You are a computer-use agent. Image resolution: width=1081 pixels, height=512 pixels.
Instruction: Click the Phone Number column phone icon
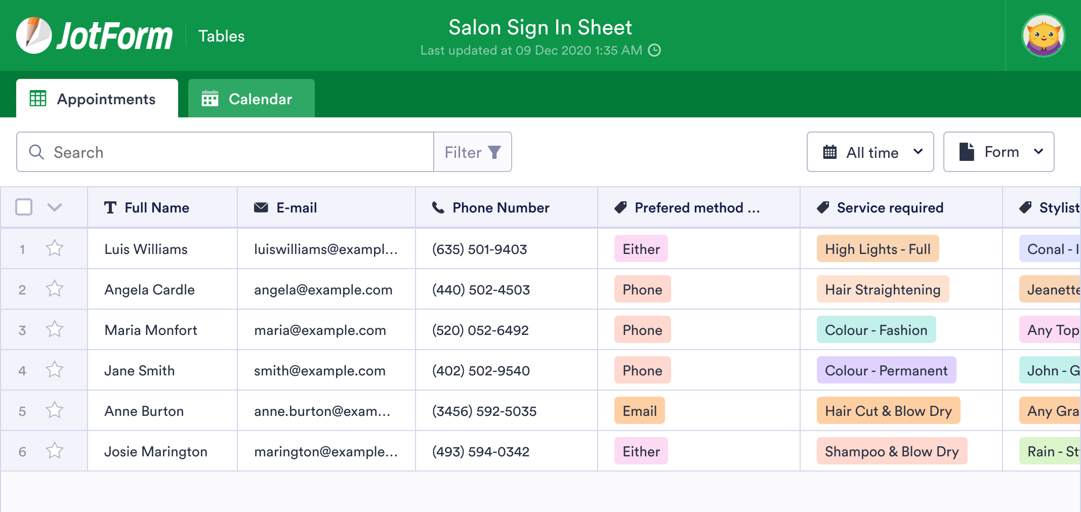pyautogui.click(x=438, y=207)
